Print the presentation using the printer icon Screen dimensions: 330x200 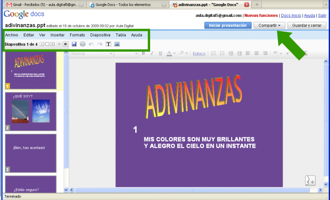coord(83,44)
